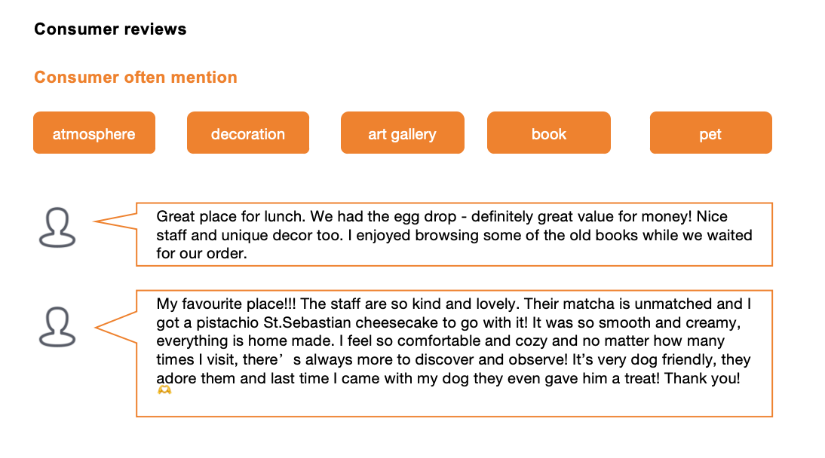Viewport: 825px width, 458px height.
Task: Click the Consumer reviews heading
Action: [110, 29]
